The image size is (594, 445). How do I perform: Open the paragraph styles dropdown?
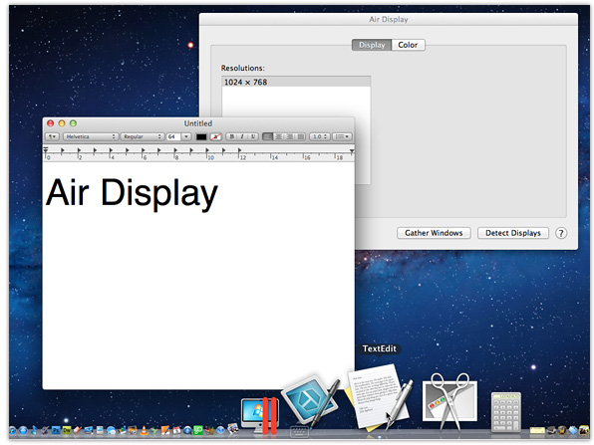pyautogui.click(x=52, y=136)
